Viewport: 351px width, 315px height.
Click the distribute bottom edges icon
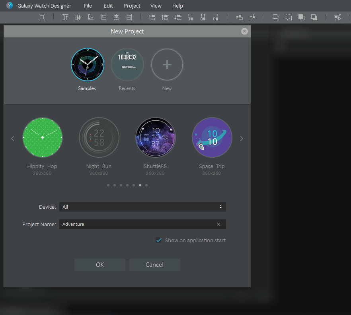(x=178, y=17)
